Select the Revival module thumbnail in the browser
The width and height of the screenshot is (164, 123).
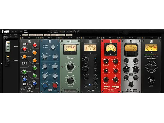(x=8, y=46)
